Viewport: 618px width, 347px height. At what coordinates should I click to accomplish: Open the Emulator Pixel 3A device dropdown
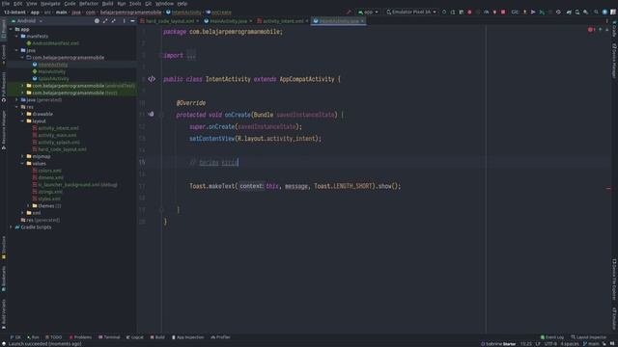click(411, 13)
